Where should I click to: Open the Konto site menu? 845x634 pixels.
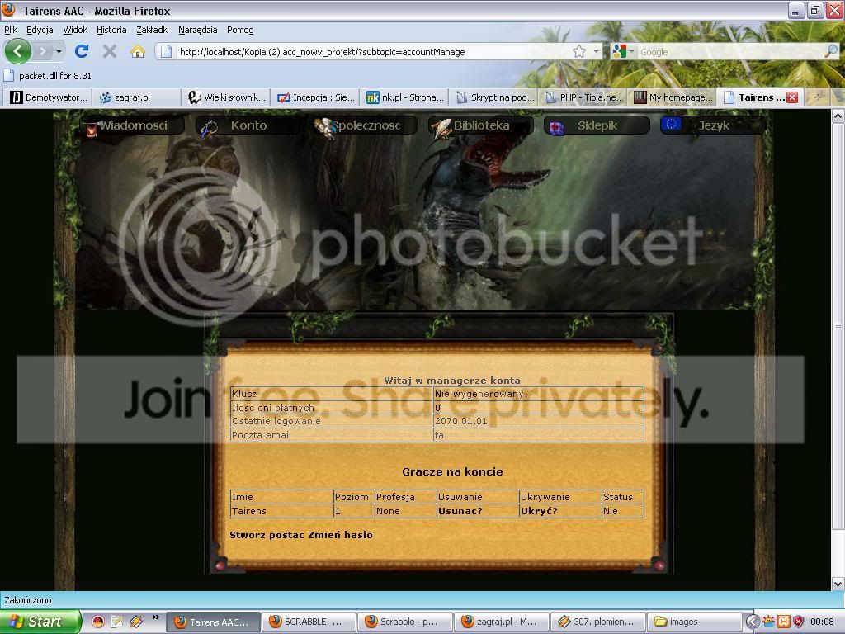pyautogui.click(x=248, y=125)
